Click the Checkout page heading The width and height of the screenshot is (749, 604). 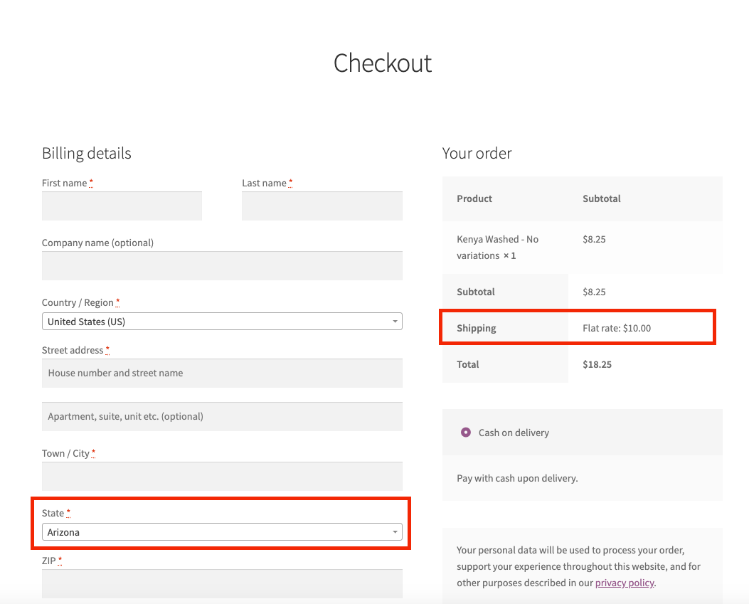[x=383, y=63]
